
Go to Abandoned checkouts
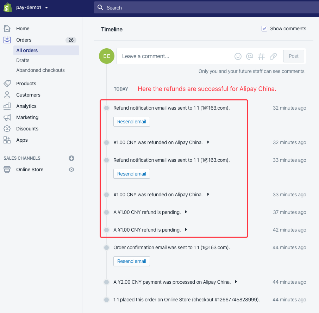click(40, 70)
